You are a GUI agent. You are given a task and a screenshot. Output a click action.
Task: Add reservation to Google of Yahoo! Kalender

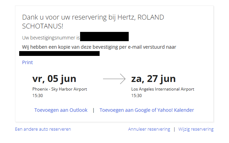tap(147, 110)
